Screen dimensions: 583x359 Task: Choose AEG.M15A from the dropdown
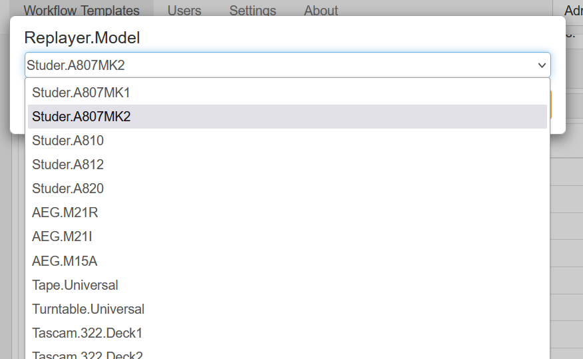[x=287, y=261]
